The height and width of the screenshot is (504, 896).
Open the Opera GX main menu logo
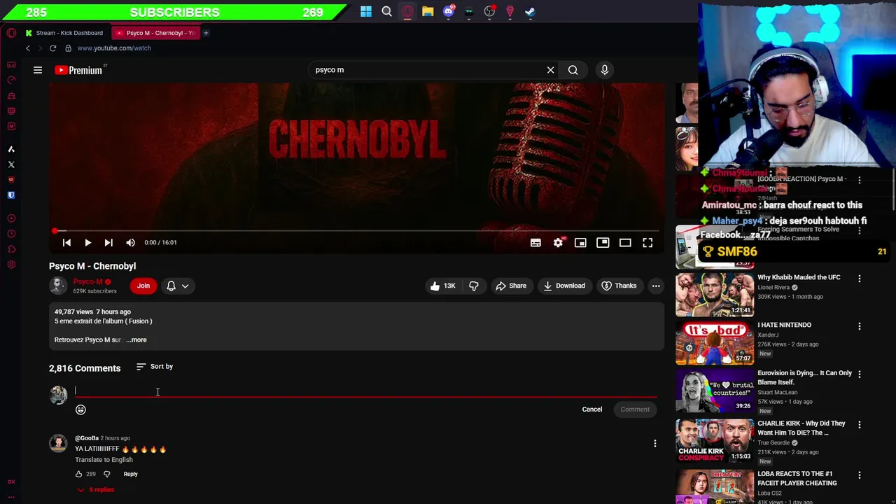tap(11, 33)
